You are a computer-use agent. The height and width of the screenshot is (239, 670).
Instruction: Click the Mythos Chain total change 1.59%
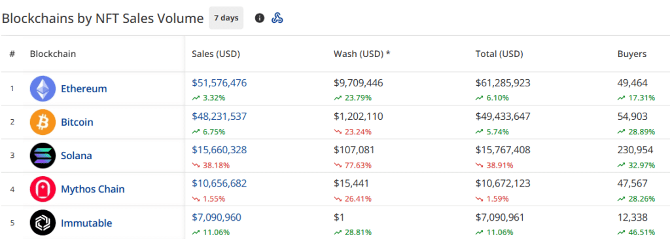(x=497, y=199)
